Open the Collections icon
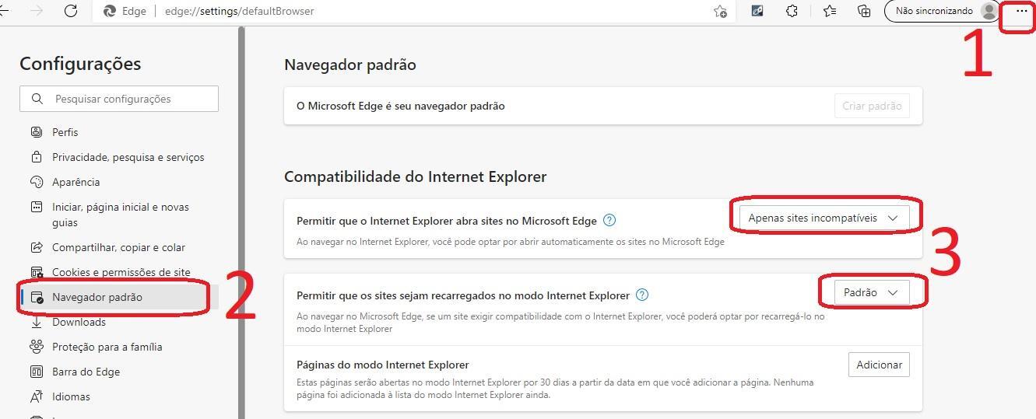The width and height of the screenshot is (1036, 419). click(x=864, y=11)
